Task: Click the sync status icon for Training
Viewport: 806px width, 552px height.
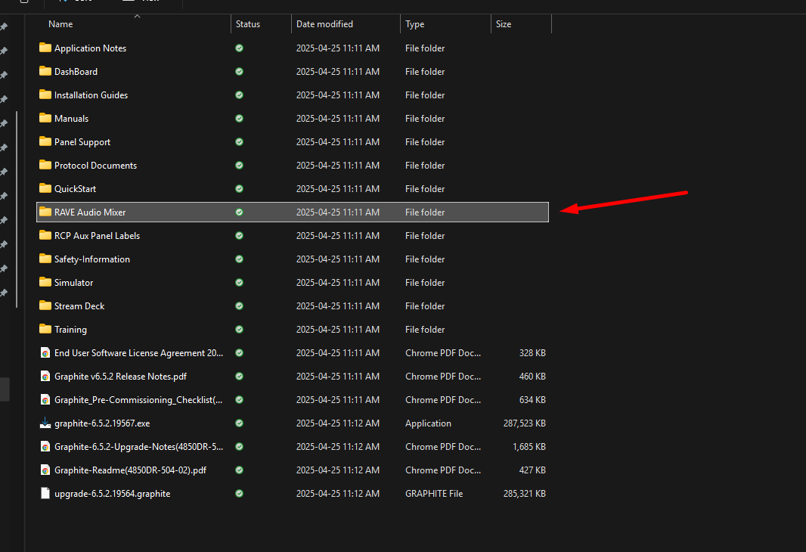Action: pos(239,329)
